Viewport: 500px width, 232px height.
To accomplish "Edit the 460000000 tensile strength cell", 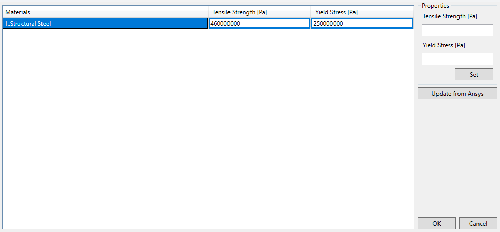I will (x=259, y=23).
